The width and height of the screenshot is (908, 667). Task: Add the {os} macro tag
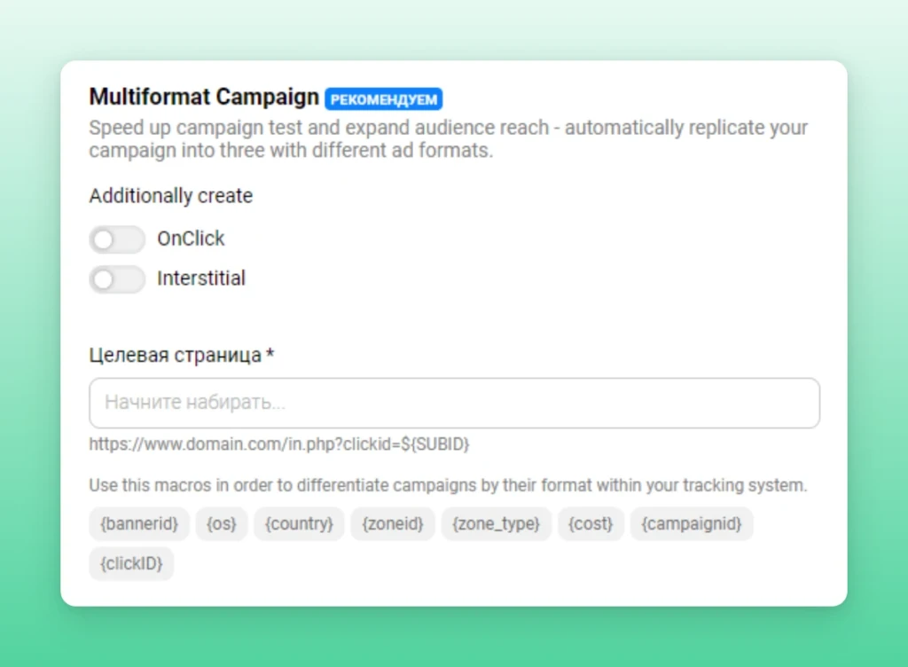(x=222, y=524)
